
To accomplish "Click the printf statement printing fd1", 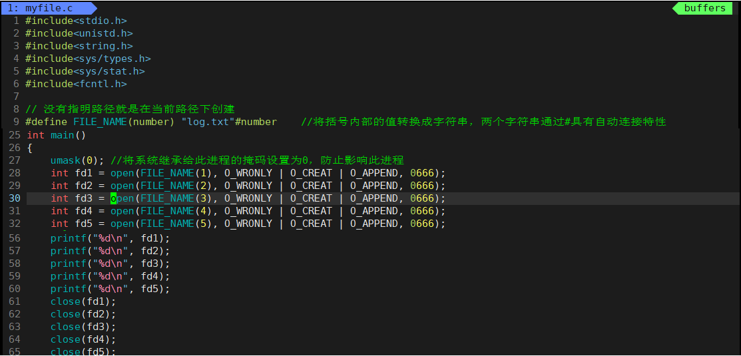I will pyautogui.click(x=110, y=238).
